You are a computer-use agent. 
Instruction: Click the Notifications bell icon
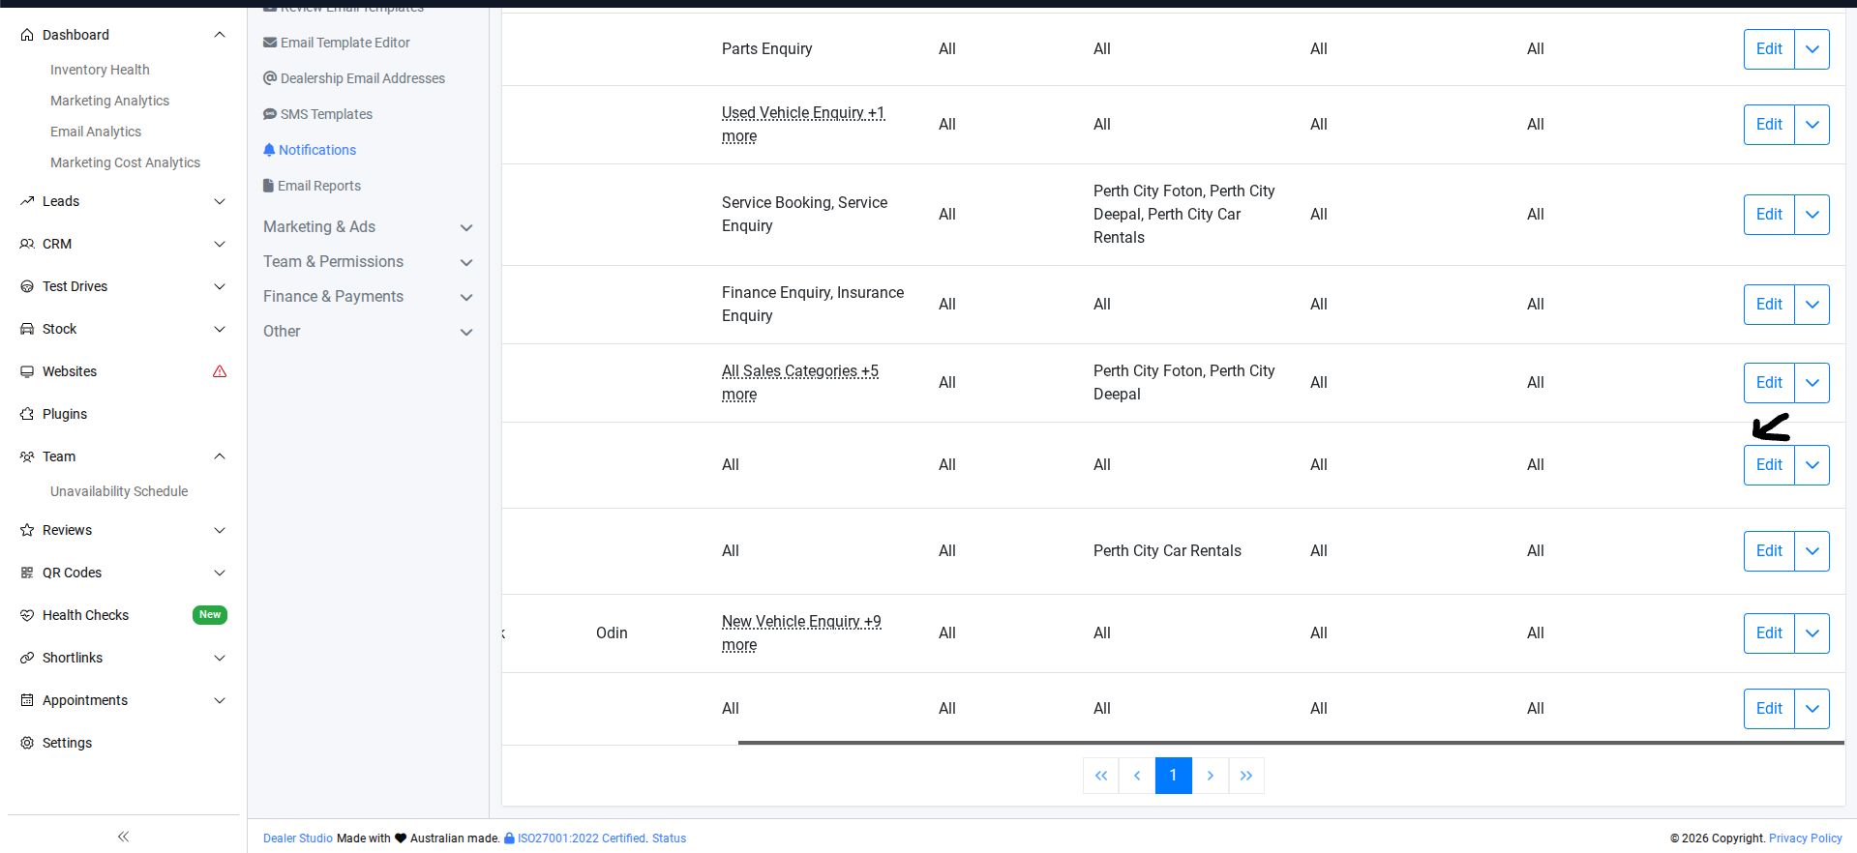269,150
